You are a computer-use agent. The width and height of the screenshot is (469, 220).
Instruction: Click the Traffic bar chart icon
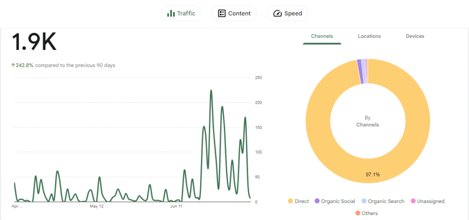tap(171, 13)
